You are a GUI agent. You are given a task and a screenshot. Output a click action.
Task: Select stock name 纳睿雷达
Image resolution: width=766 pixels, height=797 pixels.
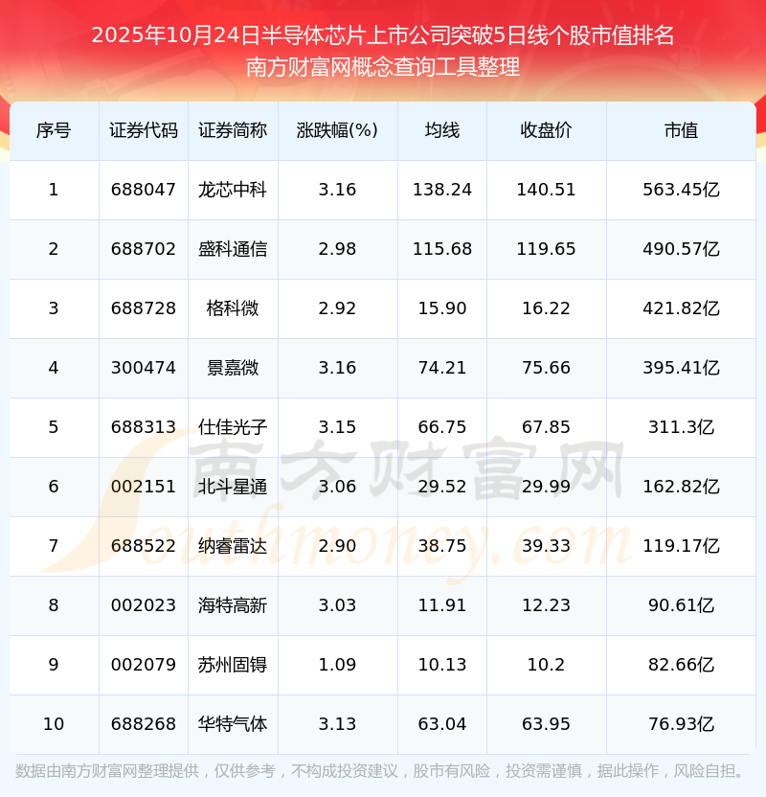pos(233,546)
